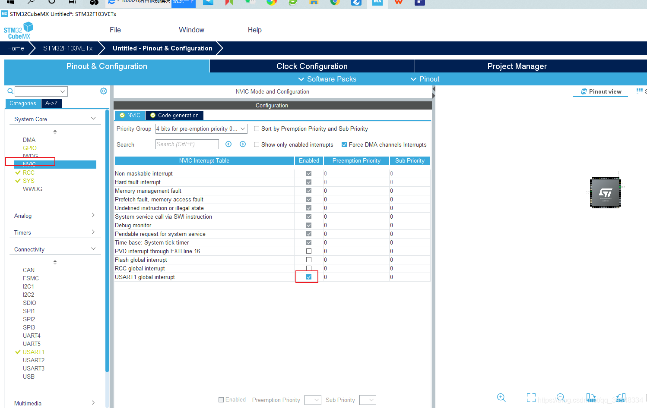
Task: Open bottom Preemption Priority dropdown
Action: (x=313, y=400)
